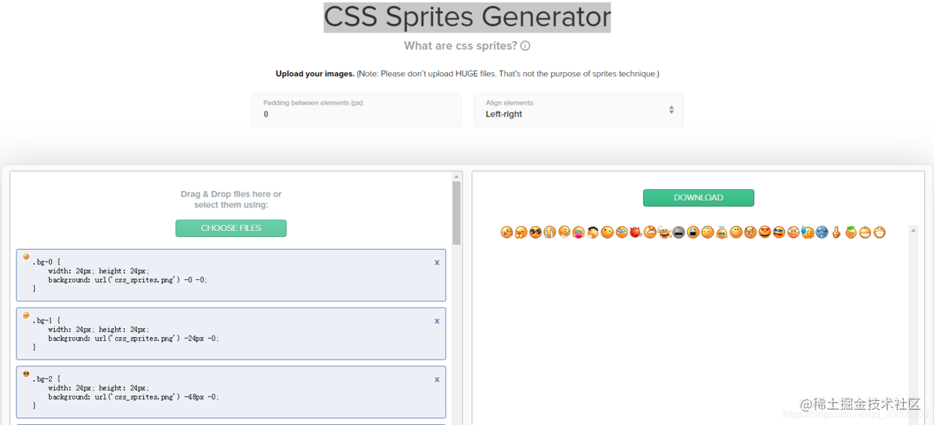Remove the .bg-2 sprite with its x
Viewport: 934px width, 425px height.
tap(437, 380)
